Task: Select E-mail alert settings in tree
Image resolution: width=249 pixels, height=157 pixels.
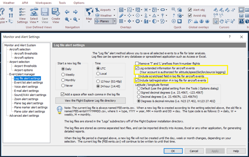Action: pos(26,91)
